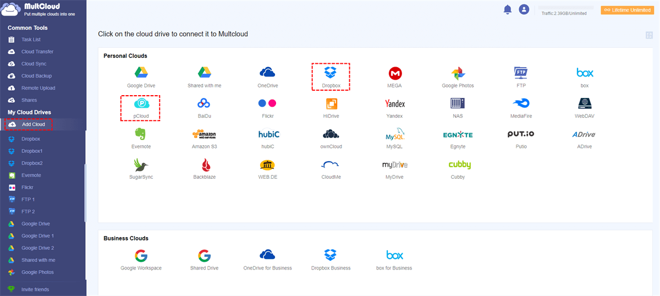Connect box for Business

(394, 260)
